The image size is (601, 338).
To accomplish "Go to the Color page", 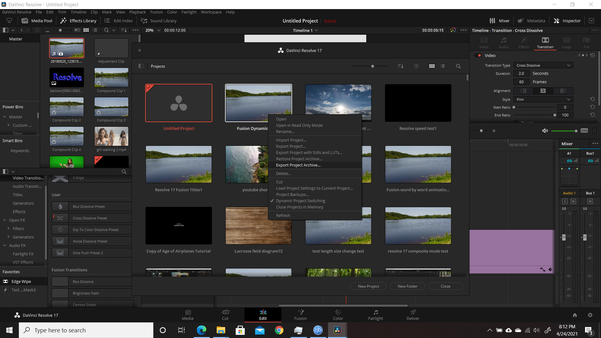I will (338, 315).
